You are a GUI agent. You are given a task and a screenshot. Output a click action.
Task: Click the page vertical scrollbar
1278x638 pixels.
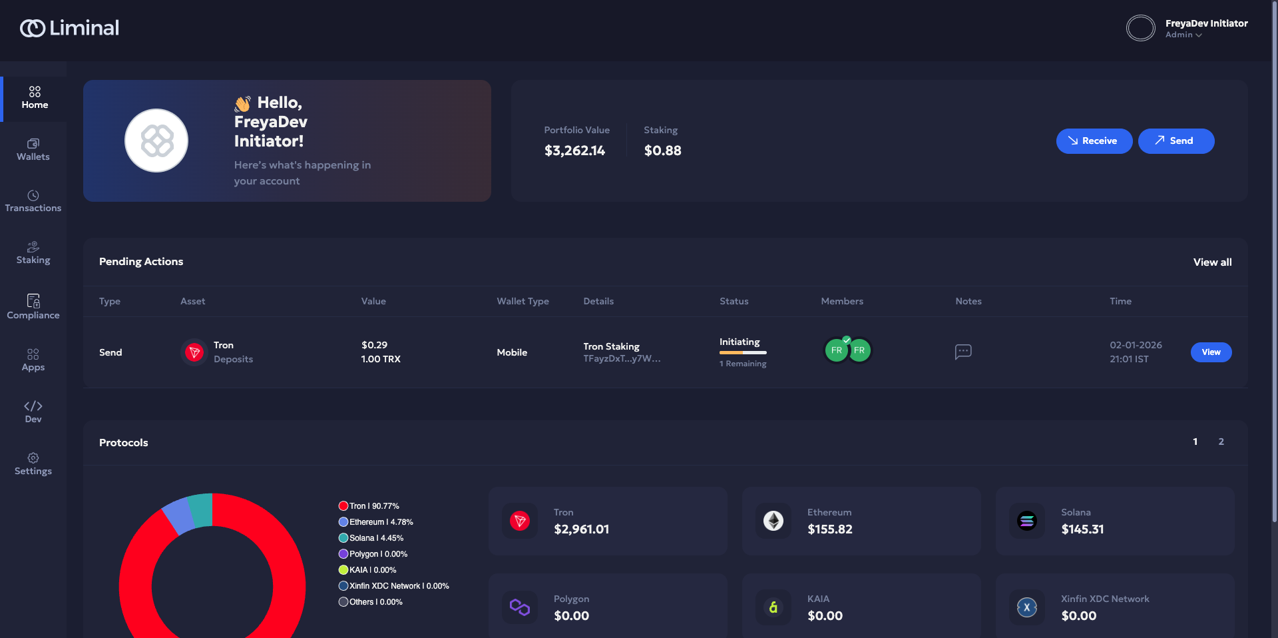[x=1274, y=263]
